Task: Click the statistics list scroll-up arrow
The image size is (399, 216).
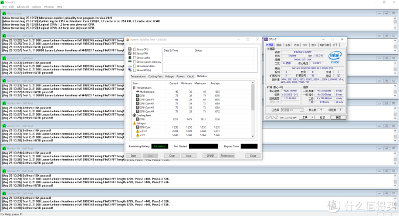Action: pos(253,83)
